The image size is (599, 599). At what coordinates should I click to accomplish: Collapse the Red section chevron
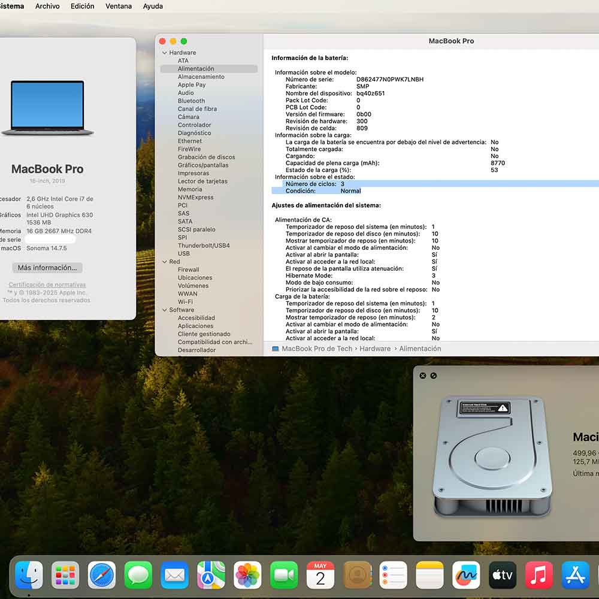(165, 262)
